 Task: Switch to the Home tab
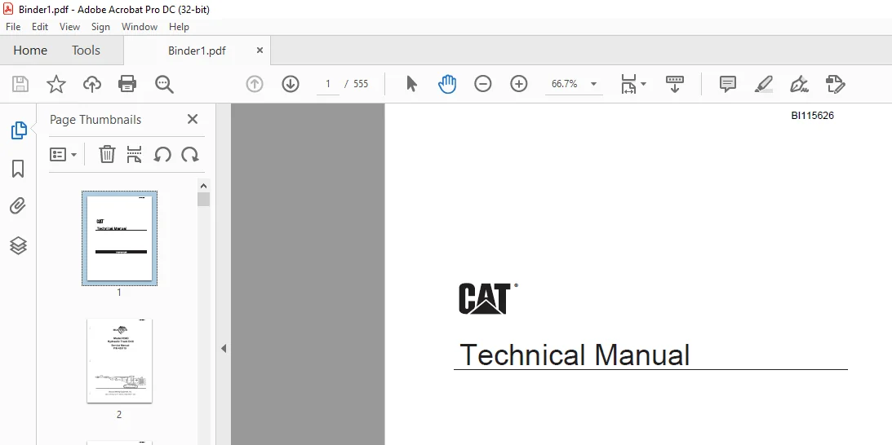(30, 51)
